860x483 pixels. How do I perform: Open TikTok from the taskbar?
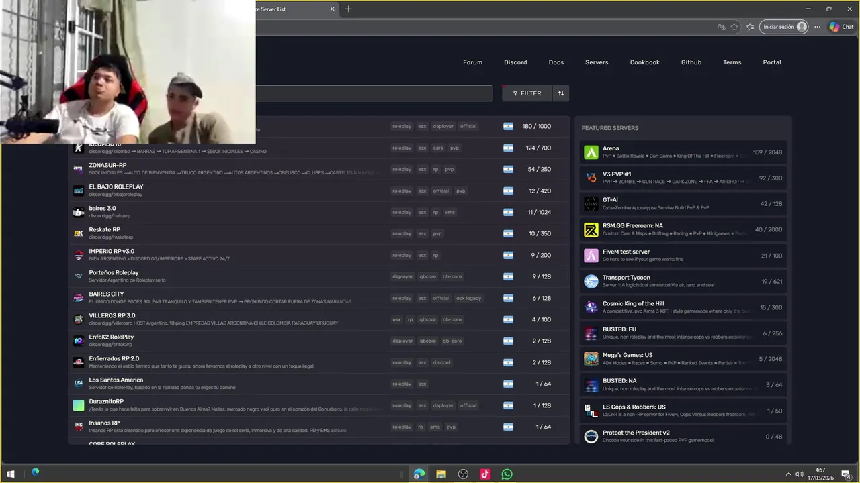point(485,474)
